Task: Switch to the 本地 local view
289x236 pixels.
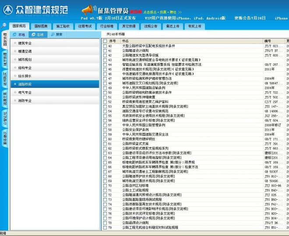Action: coord(19,35)
